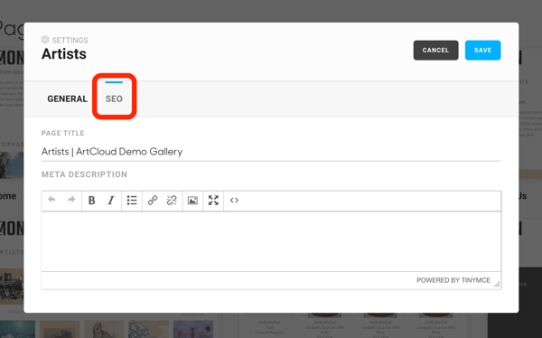Open the source code view icon
542x338 pixels.
click(x=234, y=201)
